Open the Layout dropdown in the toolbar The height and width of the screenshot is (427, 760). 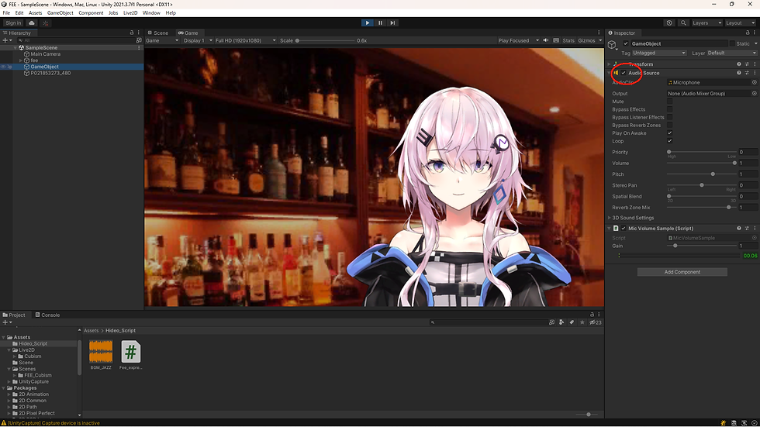click(740, 22)
